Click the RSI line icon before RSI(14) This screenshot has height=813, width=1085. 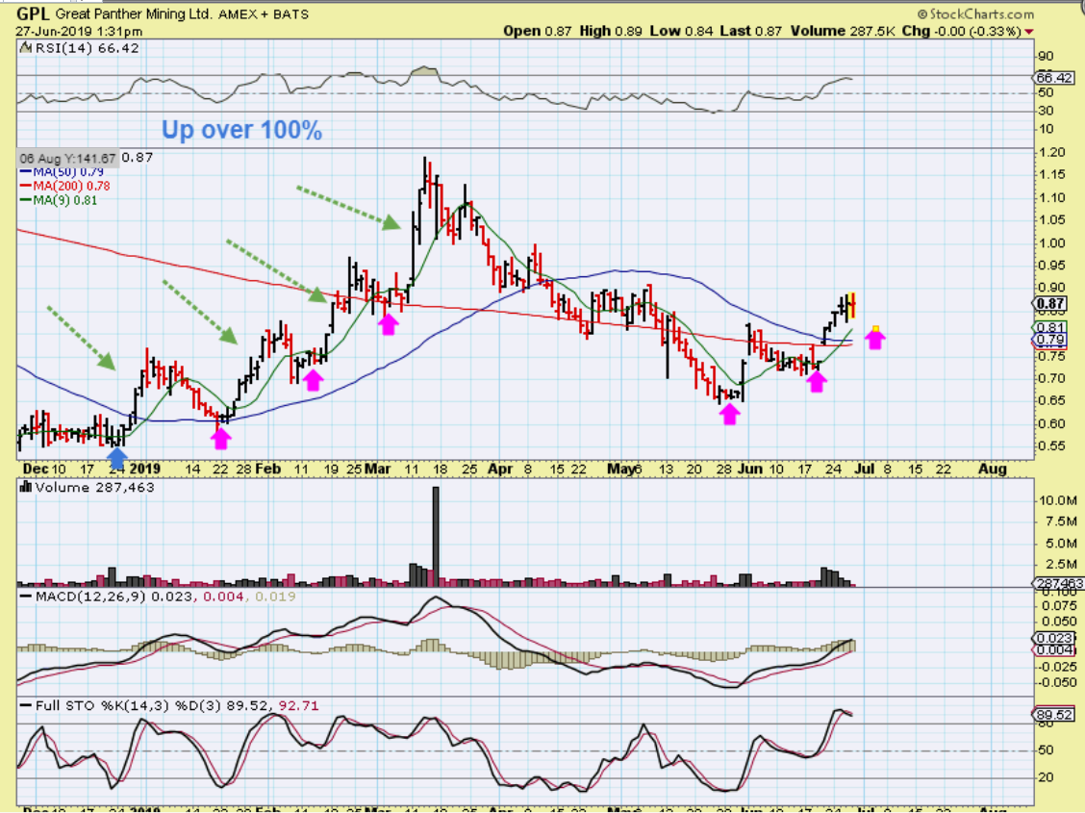coord(26,48)
